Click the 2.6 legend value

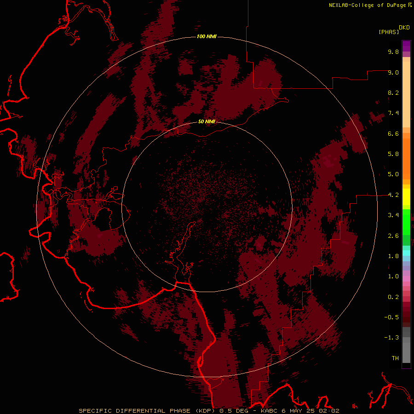tap(393, 236)
